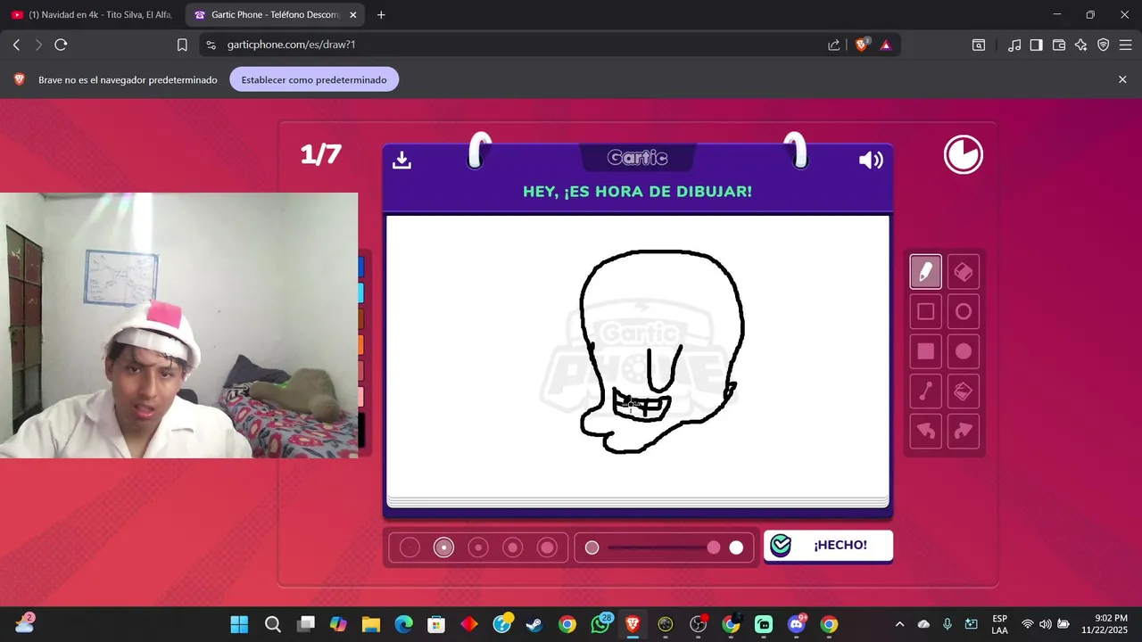Open Leo AI assistant
Viewport: 1142px width, 642px height.
(x=1081, y=45)
